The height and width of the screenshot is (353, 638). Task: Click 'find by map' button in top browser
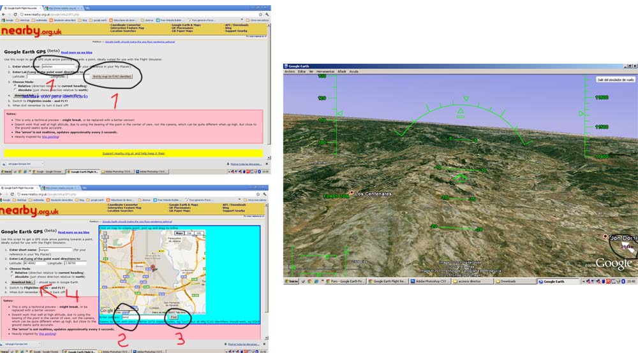click(x=112, y=76)
